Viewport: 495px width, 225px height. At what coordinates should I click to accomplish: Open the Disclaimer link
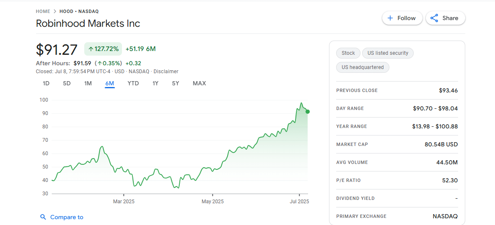click(166, 72)
